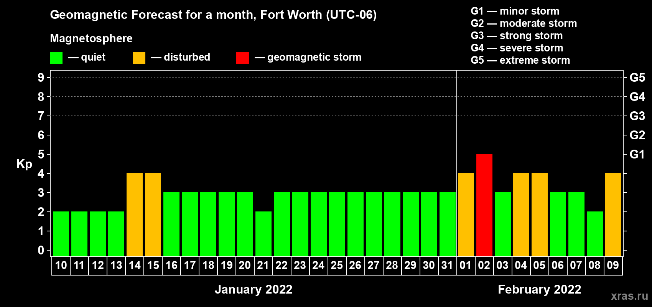Click the Kp axis title

[24, 164]
